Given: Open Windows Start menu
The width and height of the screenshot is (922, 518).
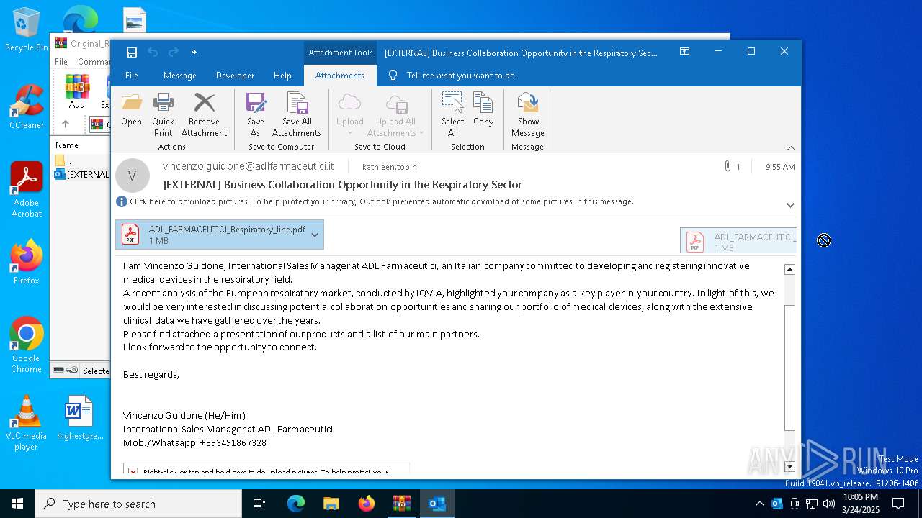Looking at the screenshot, I should [17, 504].
